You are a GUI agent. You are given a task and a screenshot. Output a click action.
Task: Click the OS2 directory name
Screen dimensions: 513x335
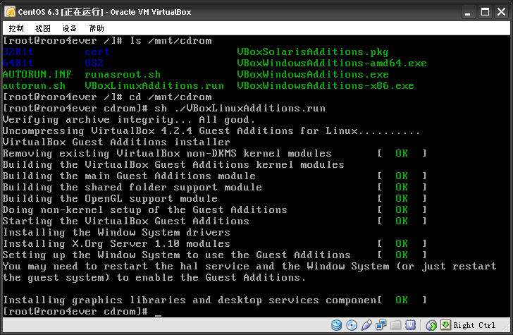click(94, 63)
